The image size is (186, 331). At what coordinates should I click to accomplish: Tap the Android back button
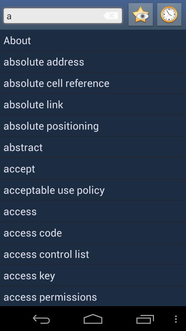click(41, 319)
